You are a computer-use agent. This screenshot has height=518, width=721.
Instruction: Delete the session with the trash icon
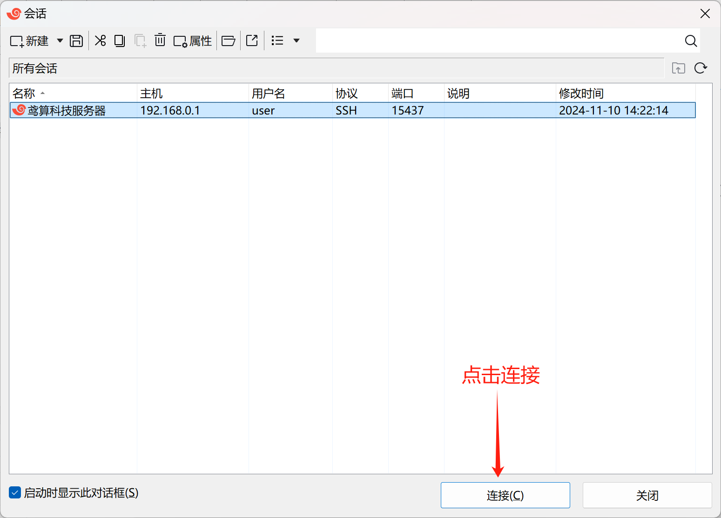coord(160,40)
